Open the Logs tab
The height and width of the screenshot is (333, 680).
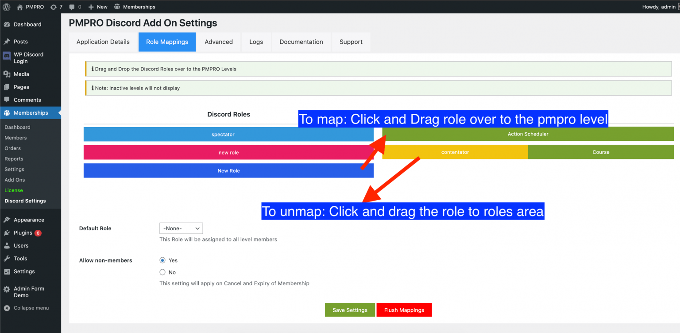[256, 42]
